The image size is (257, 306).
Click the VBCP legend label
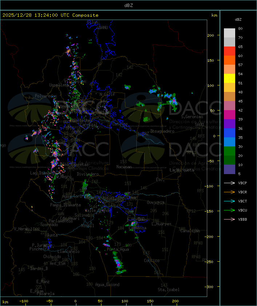tap(242, 183)
